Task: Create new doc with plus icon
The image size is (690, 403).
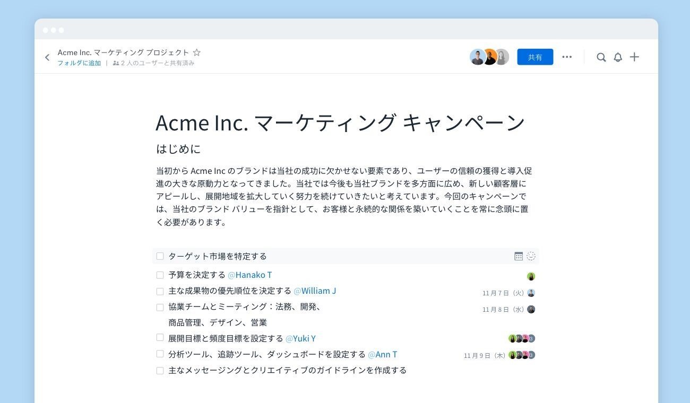Action: pos(634,57)
